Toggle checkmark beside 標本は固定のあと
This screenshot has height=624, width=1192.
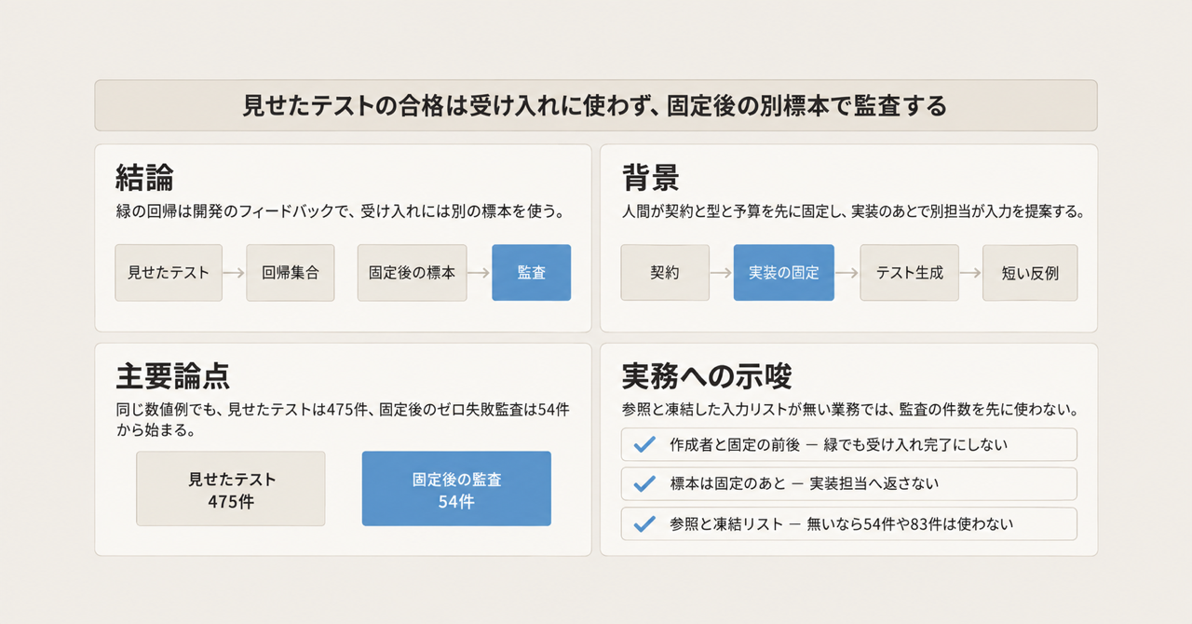click(x=643, y=484)
